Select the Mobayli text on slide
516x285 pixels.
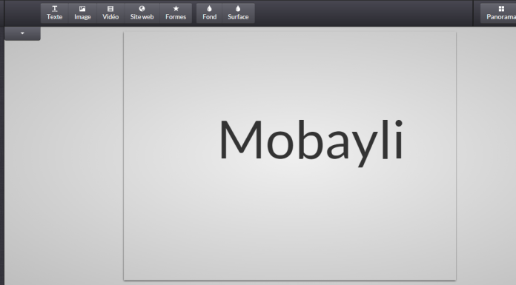(311, 142)
